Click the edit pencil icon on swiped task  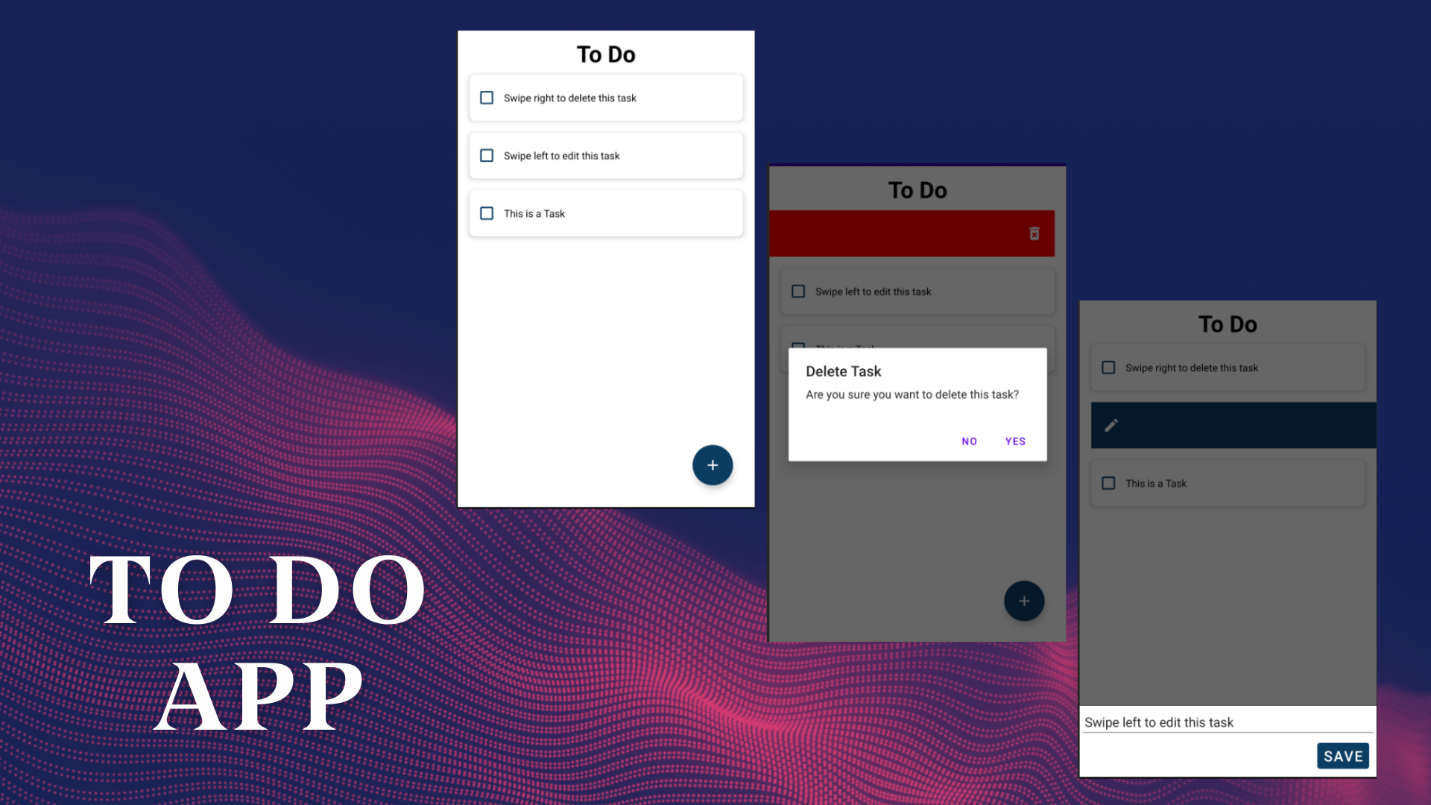click(x=1111, y=425)
